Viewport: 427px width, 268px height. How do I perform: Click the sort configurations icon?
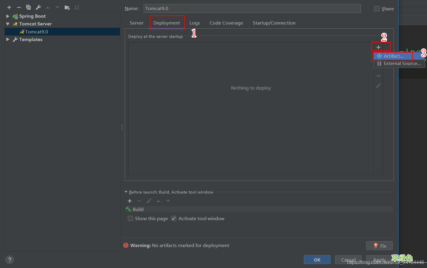pyautogui.click(x=77, y=7)
